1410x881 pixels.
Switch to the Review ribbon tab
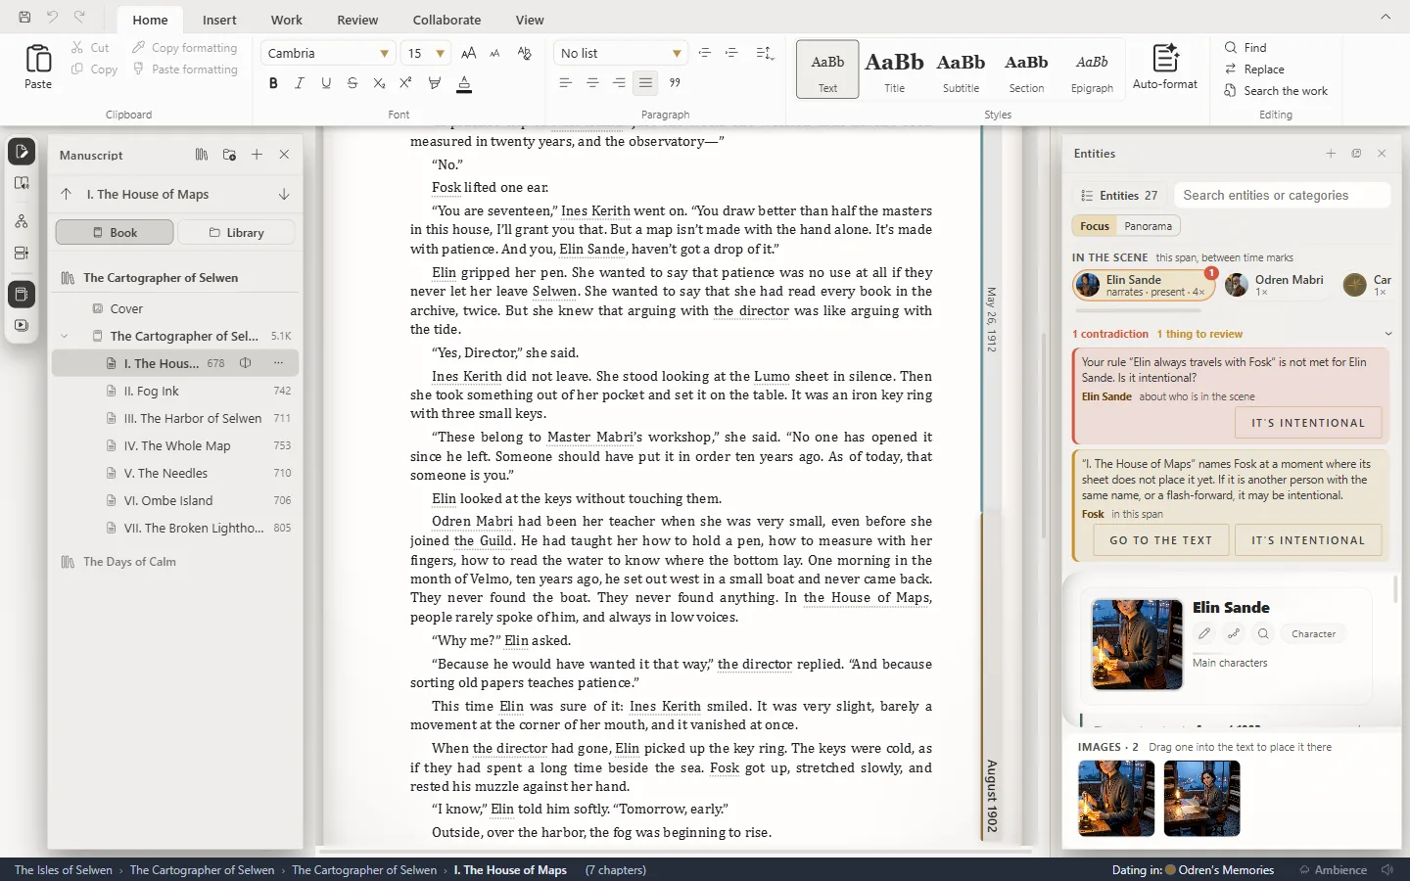tap(357, 20)
